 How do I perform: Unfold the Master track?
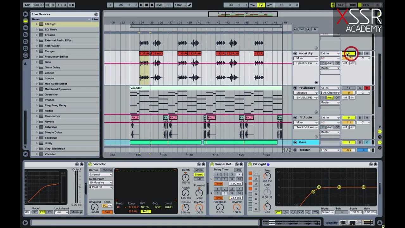pos(295,150)
